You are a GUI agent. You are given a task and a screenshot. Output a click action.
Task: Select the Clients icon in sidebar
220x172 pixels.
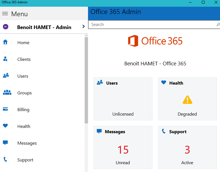pyautogui.click(x=5, y=59)
